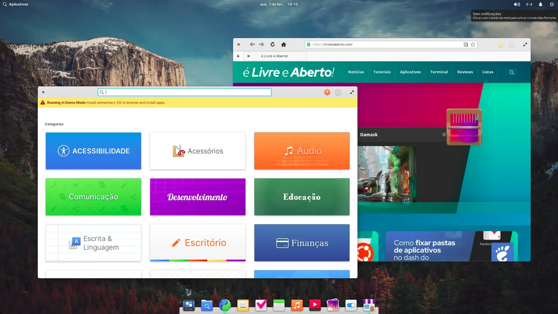Go to the browser home page

tap(284, 44)
